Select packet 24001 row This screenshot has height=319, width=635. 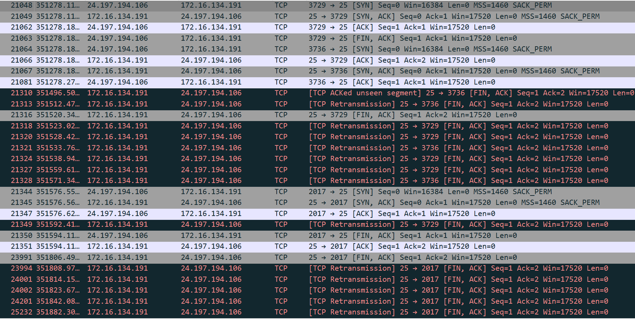point(317,279)
